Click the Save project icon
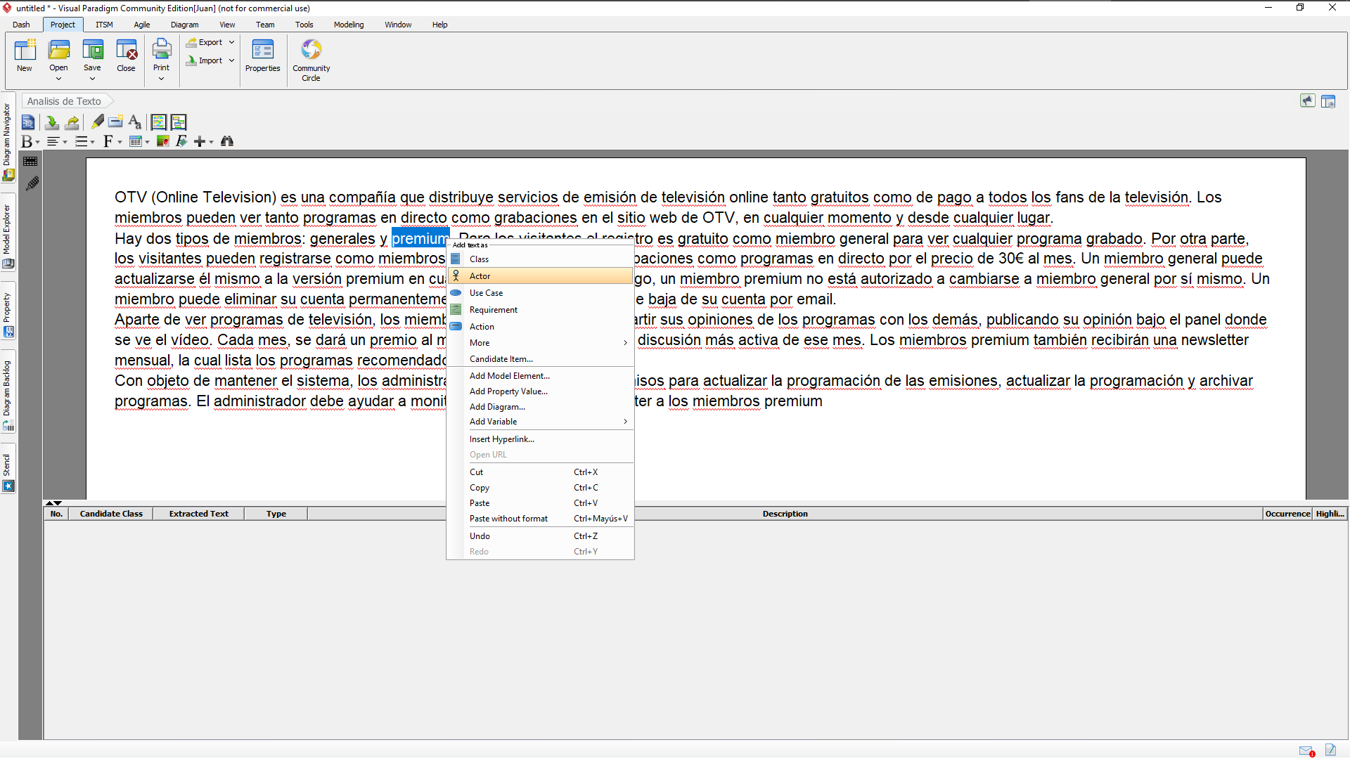The image size is (1350, 759). (x=92, y=51)
